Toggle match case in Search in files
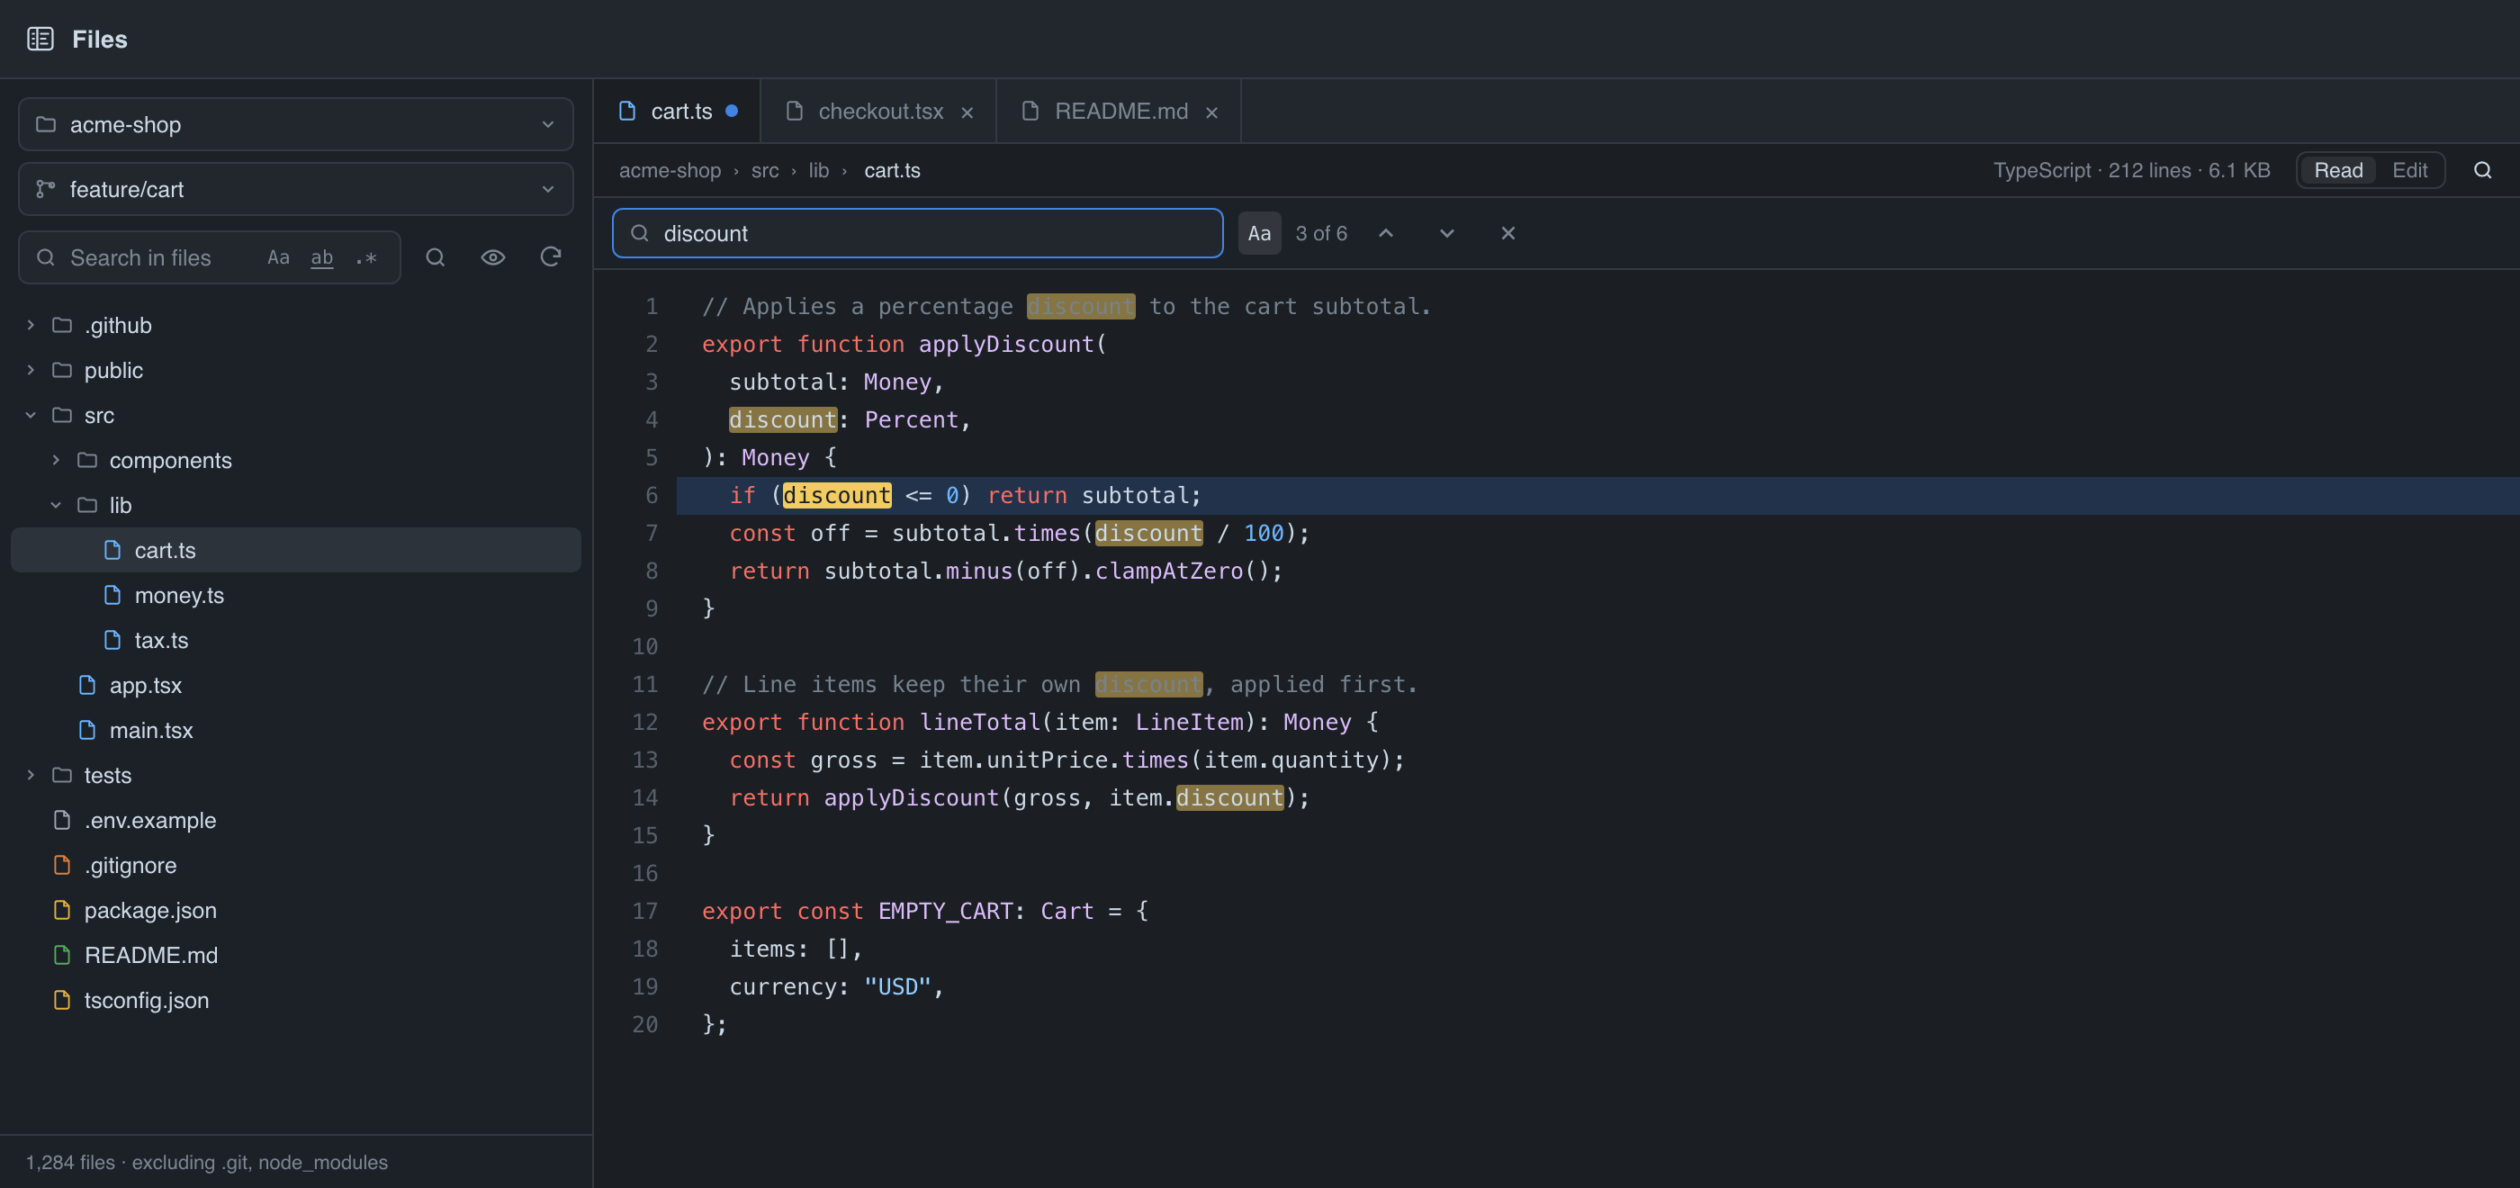Screen dimensions: 2520x1188 (278, 257)
